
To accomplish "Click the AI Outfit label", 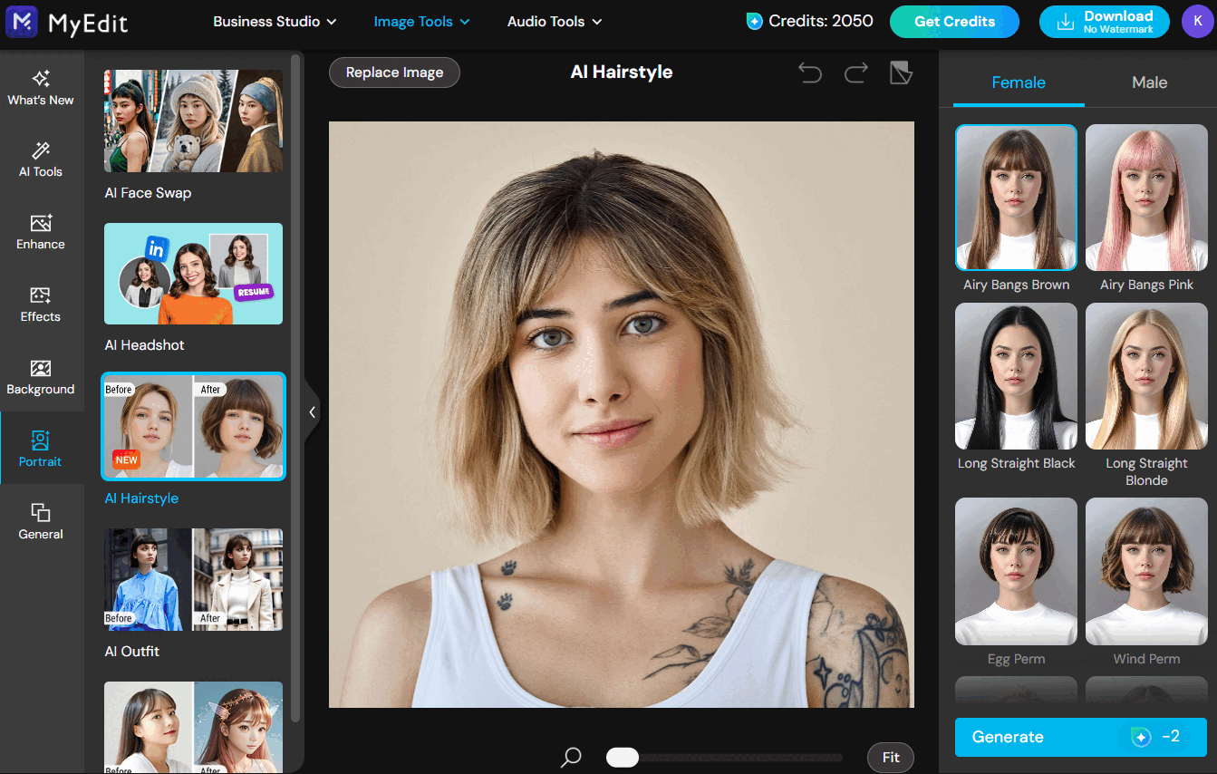I will [131, 651].
